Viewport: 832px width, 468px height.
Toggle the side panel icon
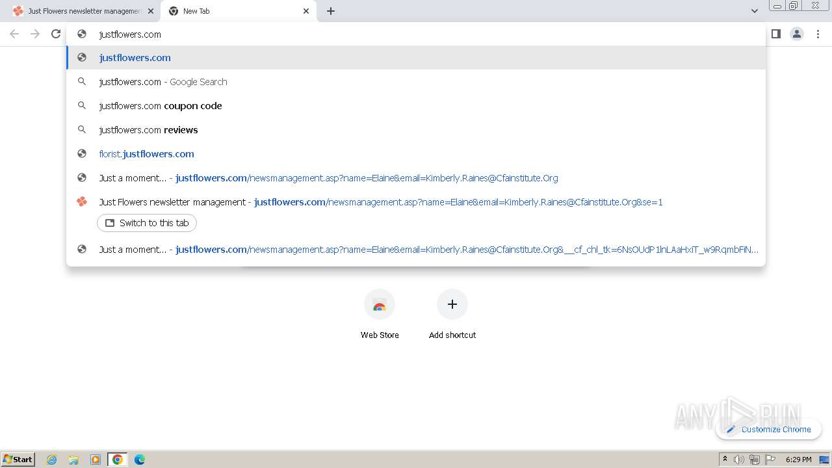775,34
